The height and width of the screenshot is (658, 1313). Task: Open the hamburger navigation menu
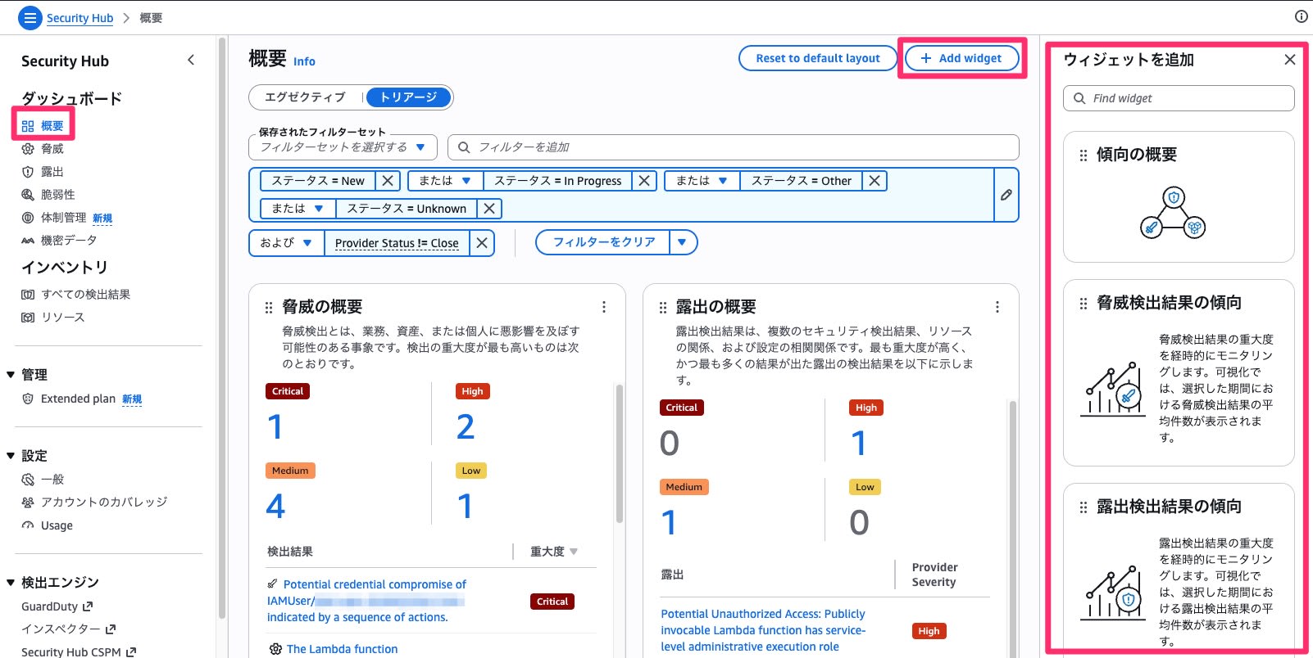[30, 18]
